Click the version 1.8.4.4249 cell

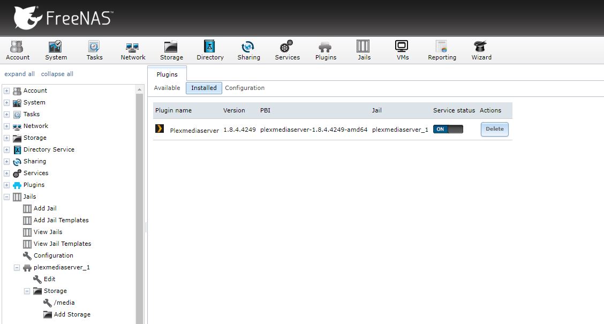[239, 130]
